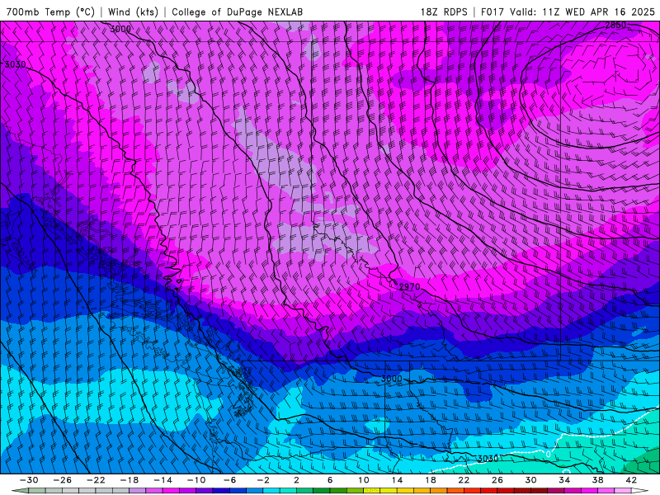Click the positive 2 colorbar tick label
The height and width of the screenshot is (495, 660).
(296, 480)
